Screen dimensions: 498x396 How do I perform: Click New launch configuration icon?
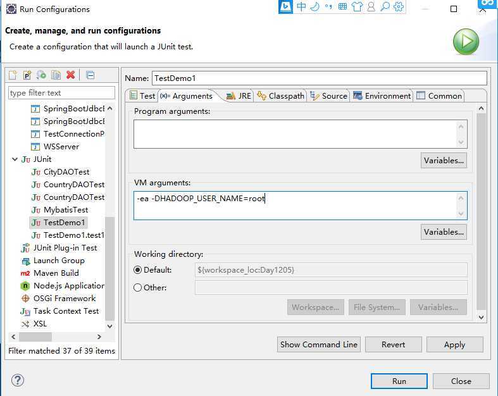point(13,75)
